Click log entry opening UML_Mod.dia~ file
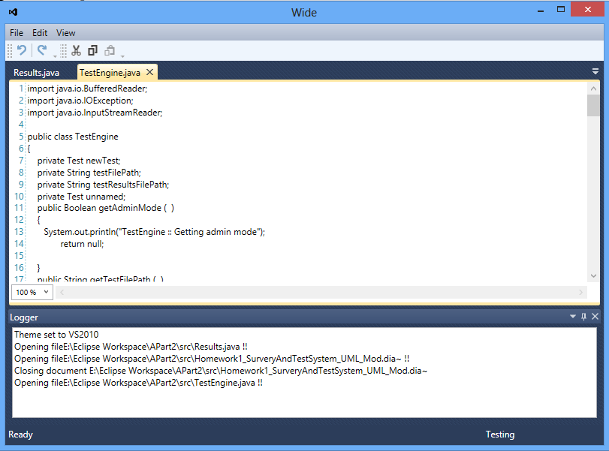Viewport: 609px width, 451px height. point(212,359)
